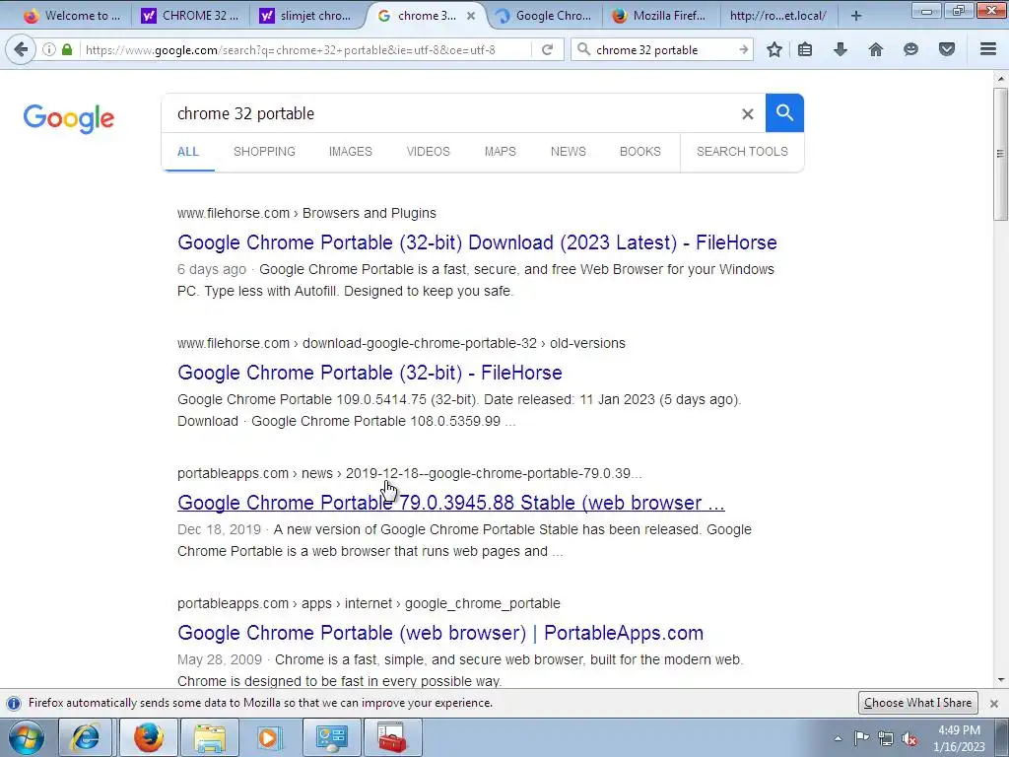Clear the Google search query
This screenshot has width=1009, height=757.
[x=747, y=114]
